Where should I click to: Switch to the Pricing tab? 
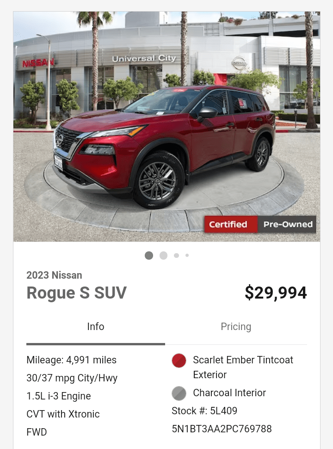[236, 327]
